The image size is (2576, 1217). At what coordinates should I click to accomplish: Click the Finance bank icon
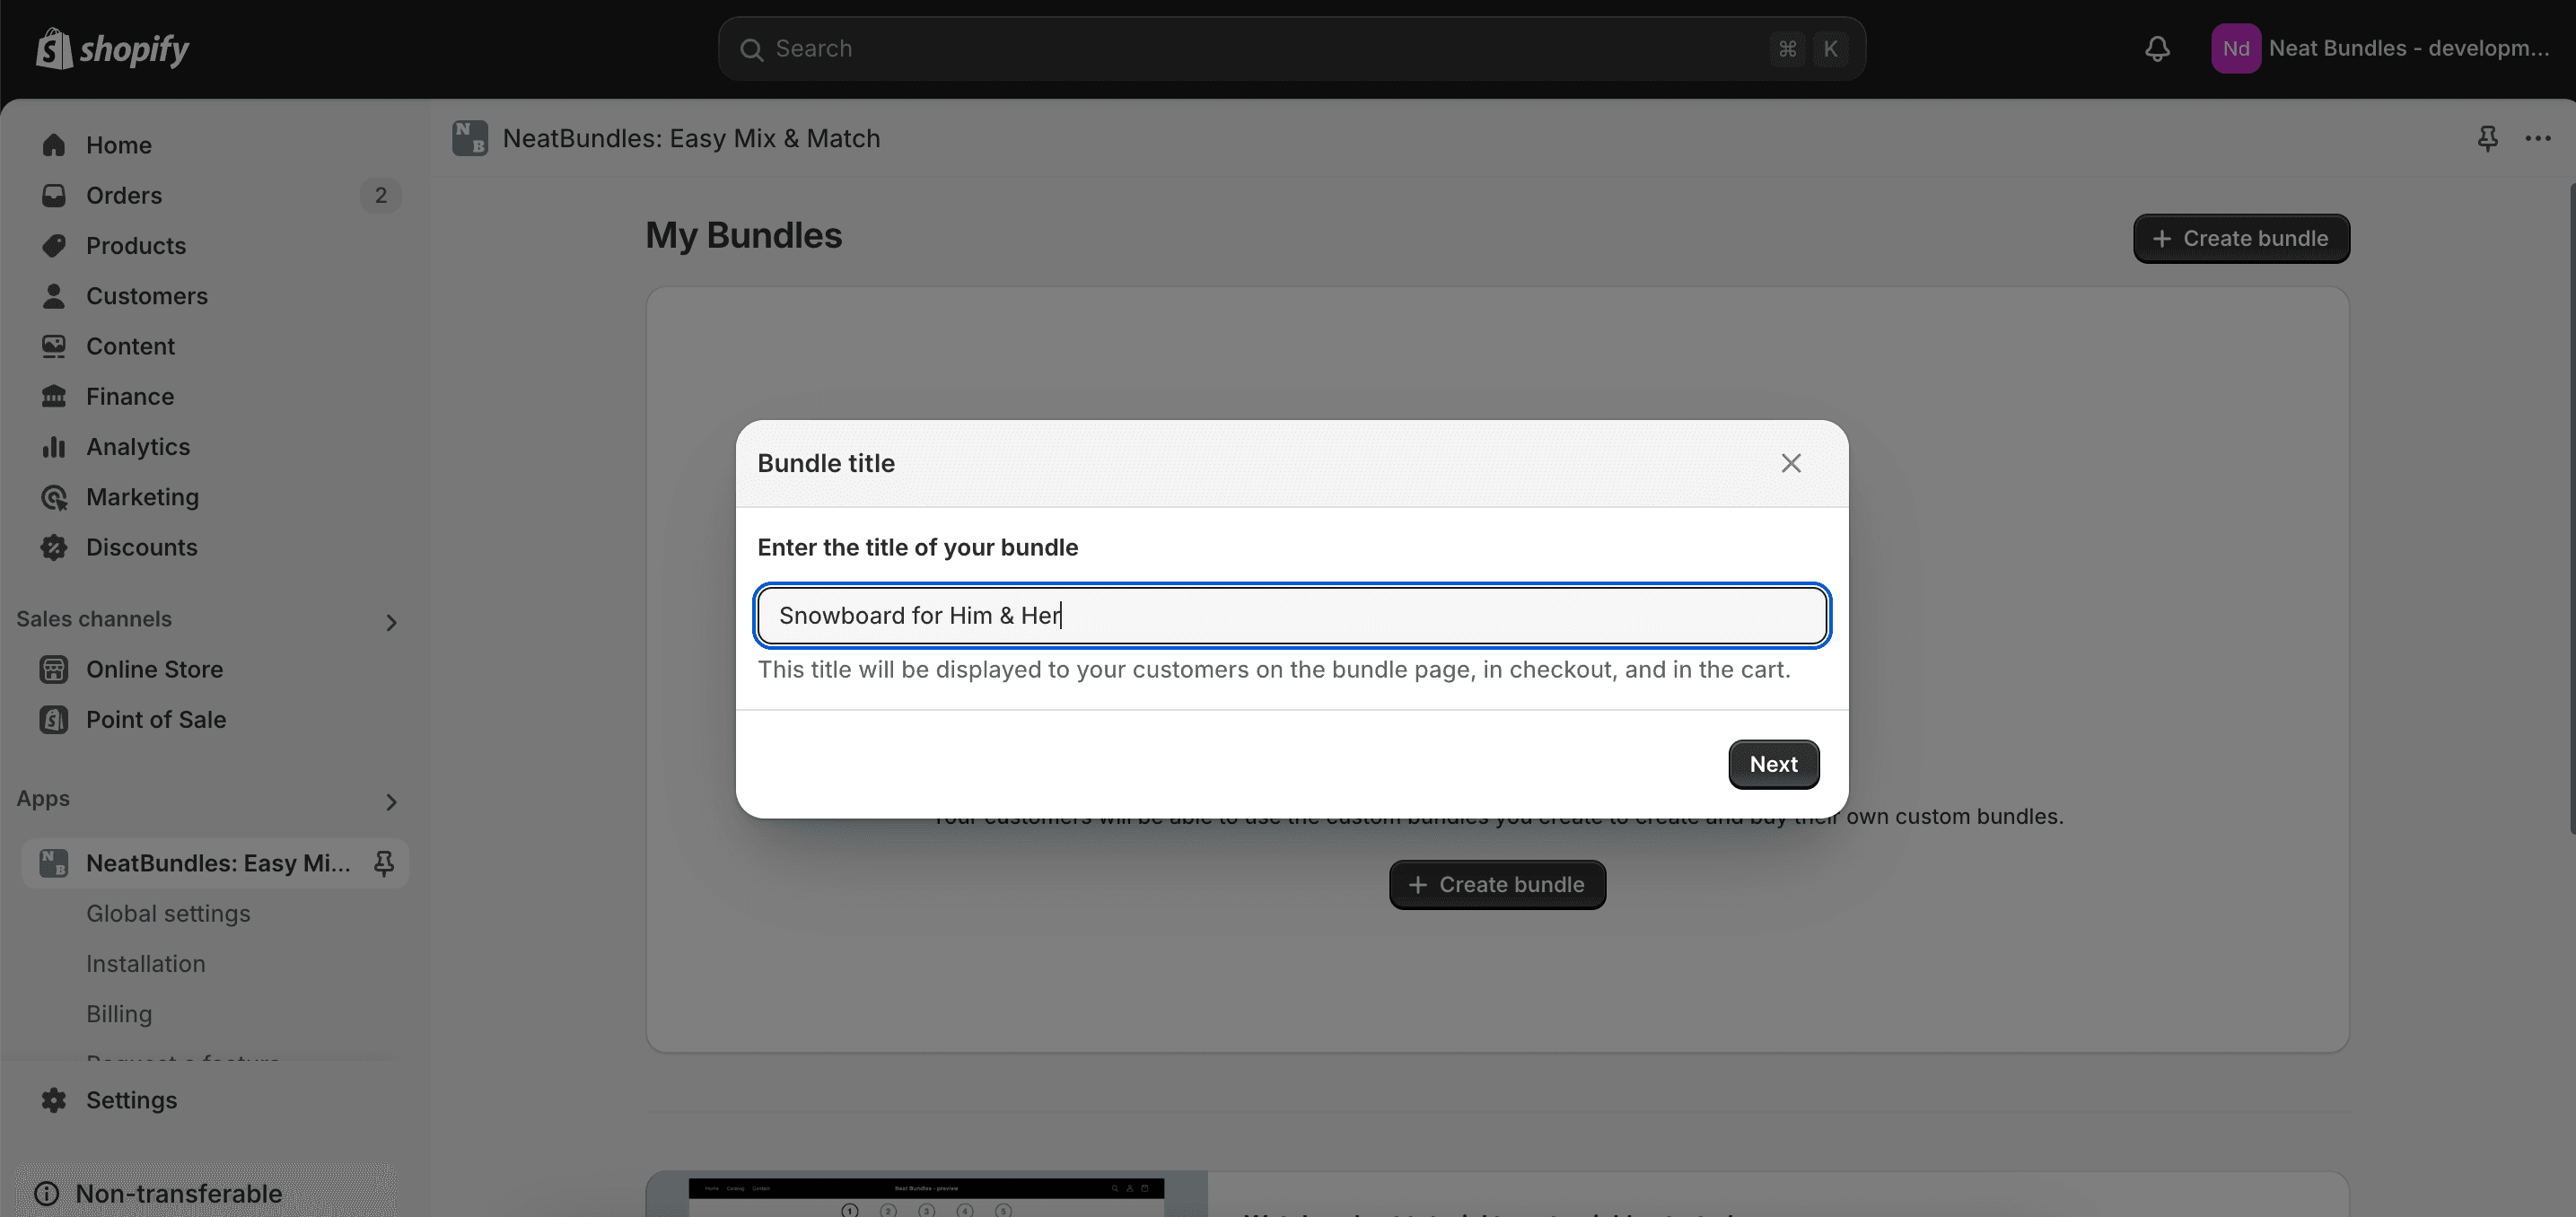(x=54, y=396)
